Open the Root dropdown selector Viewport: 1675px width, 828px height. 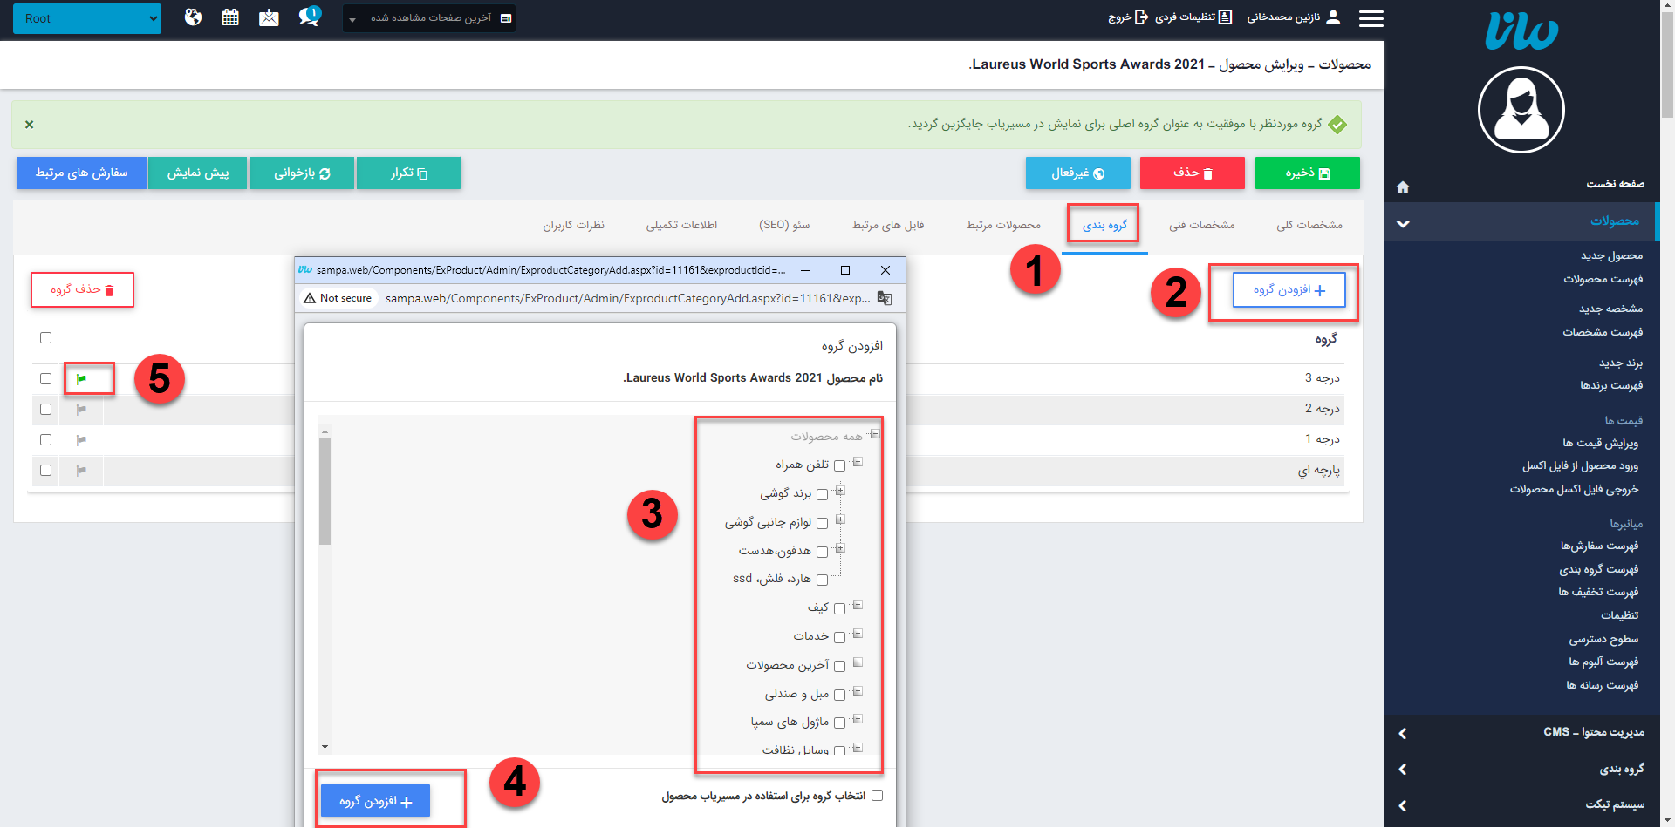click(x=87, y=18)
